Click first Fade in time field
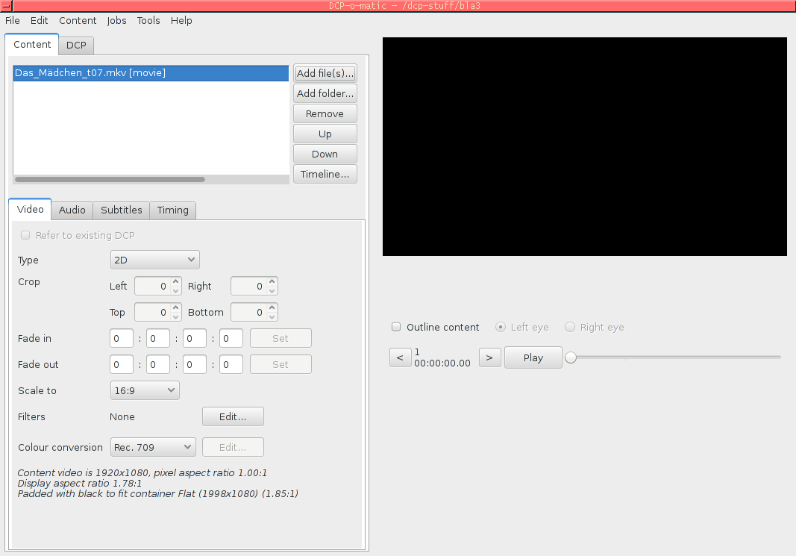This screenshot has height=556, width=796. coord(122,338)
